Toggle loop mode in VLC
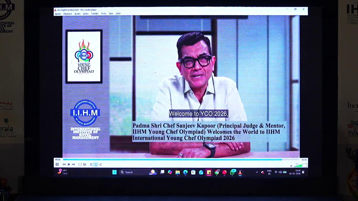 pyautogui.click(x=96, y=164)
